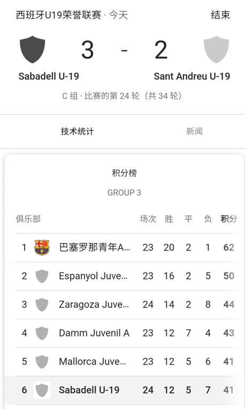The image size is (245, 409).
Task: Switch to the 技术统计 tab
Action: click(x=77, y=131)
